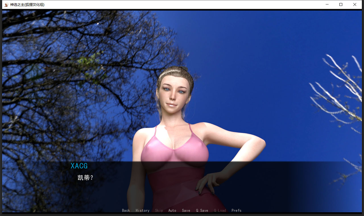Click Back in the quick menu

coord(126,210)
